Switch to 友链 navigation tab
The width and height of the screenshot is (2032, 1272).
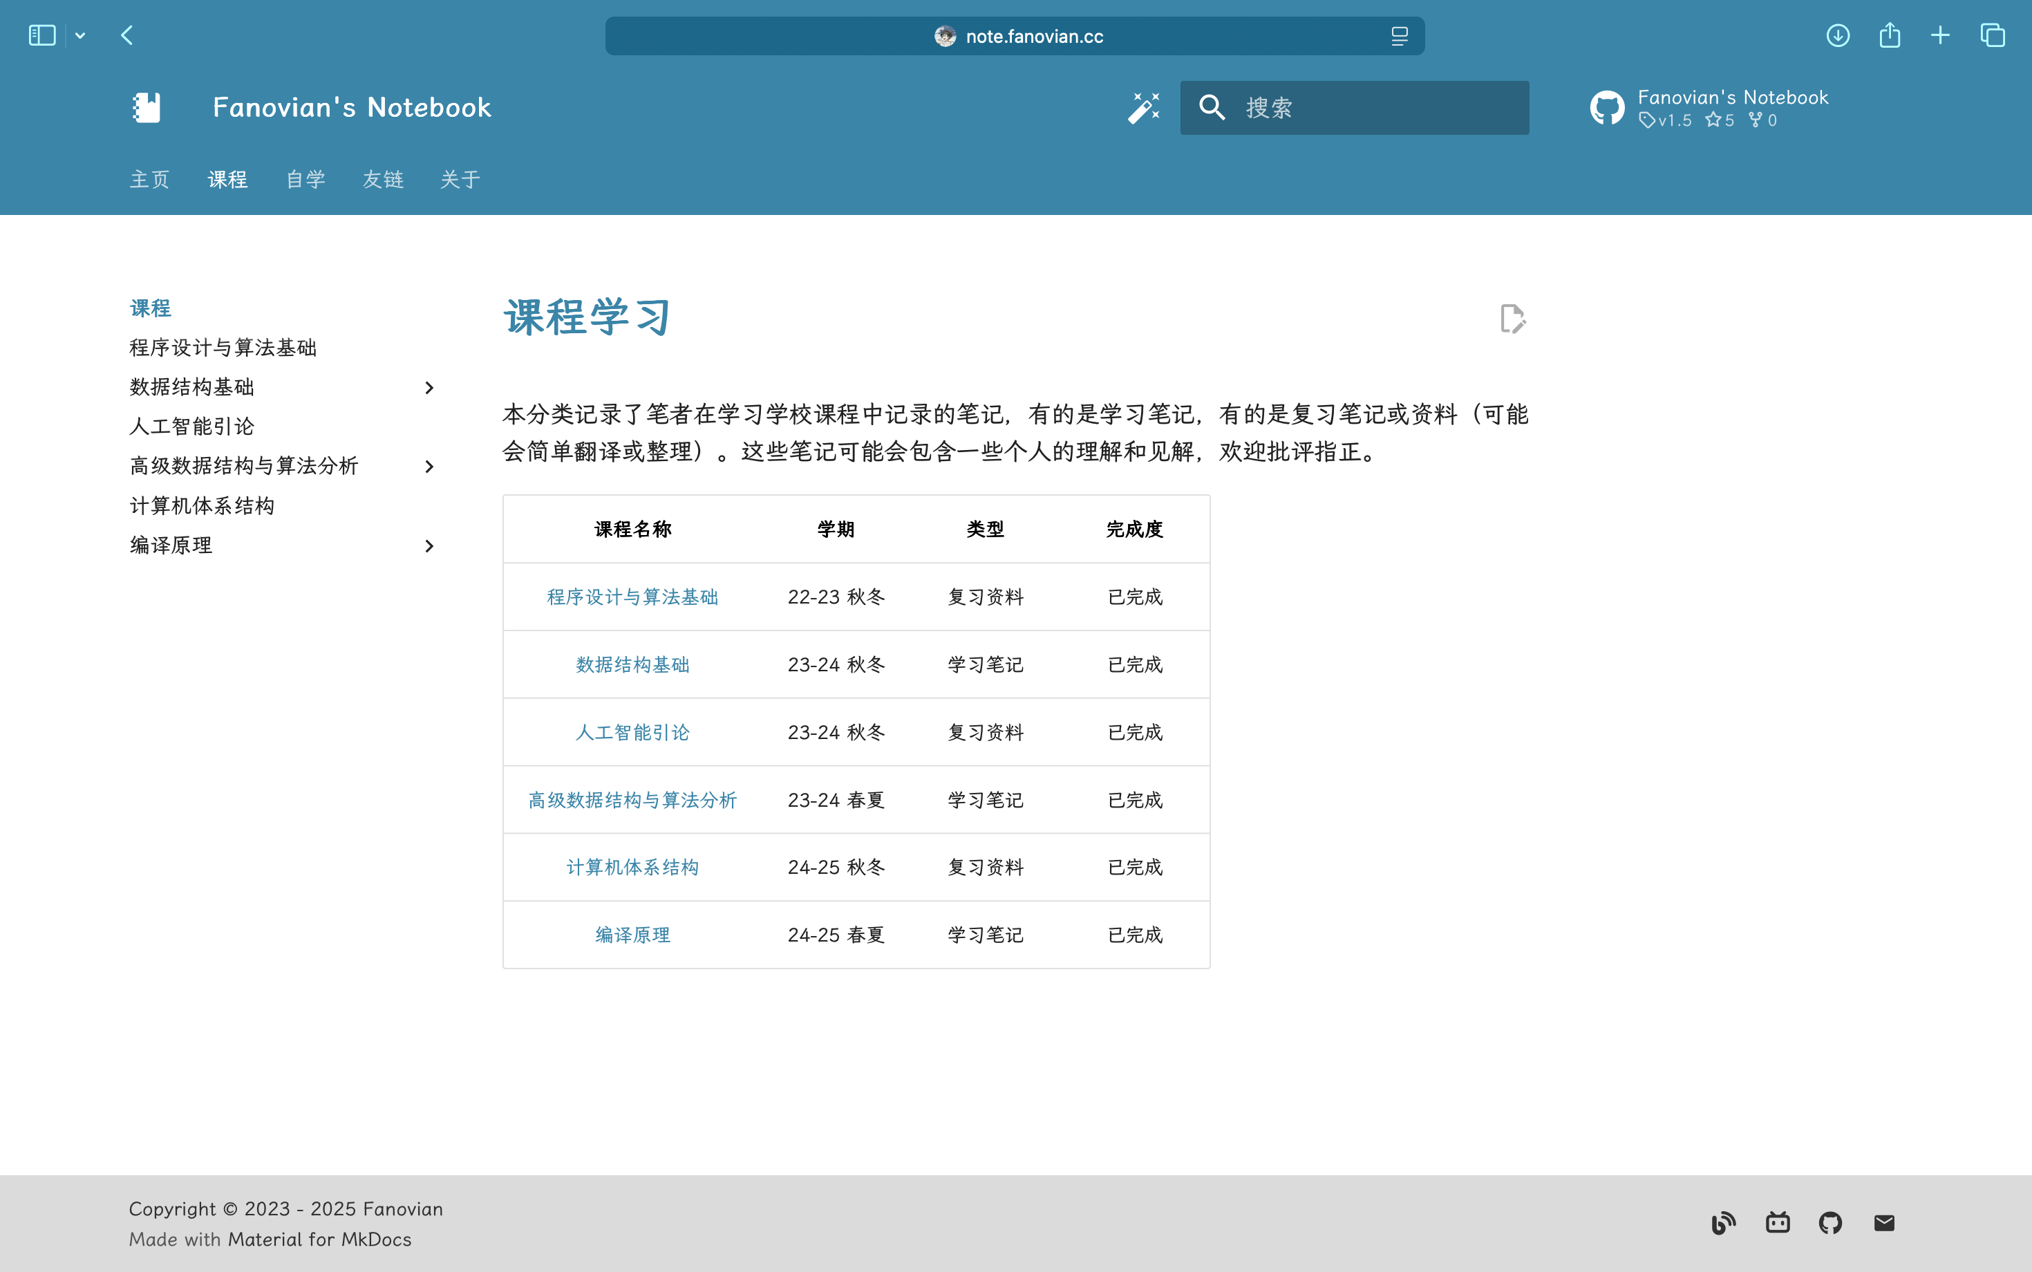point(383,179)
